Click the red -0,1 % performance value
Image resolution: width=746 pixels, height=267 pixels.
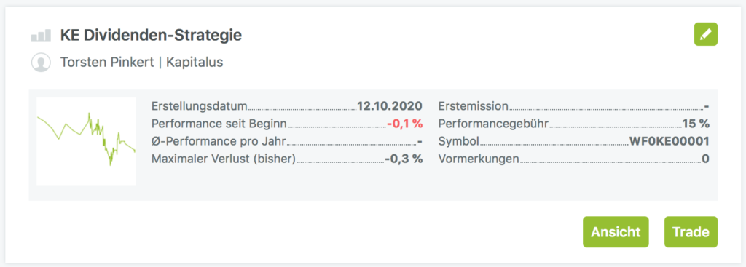point(405,124)
